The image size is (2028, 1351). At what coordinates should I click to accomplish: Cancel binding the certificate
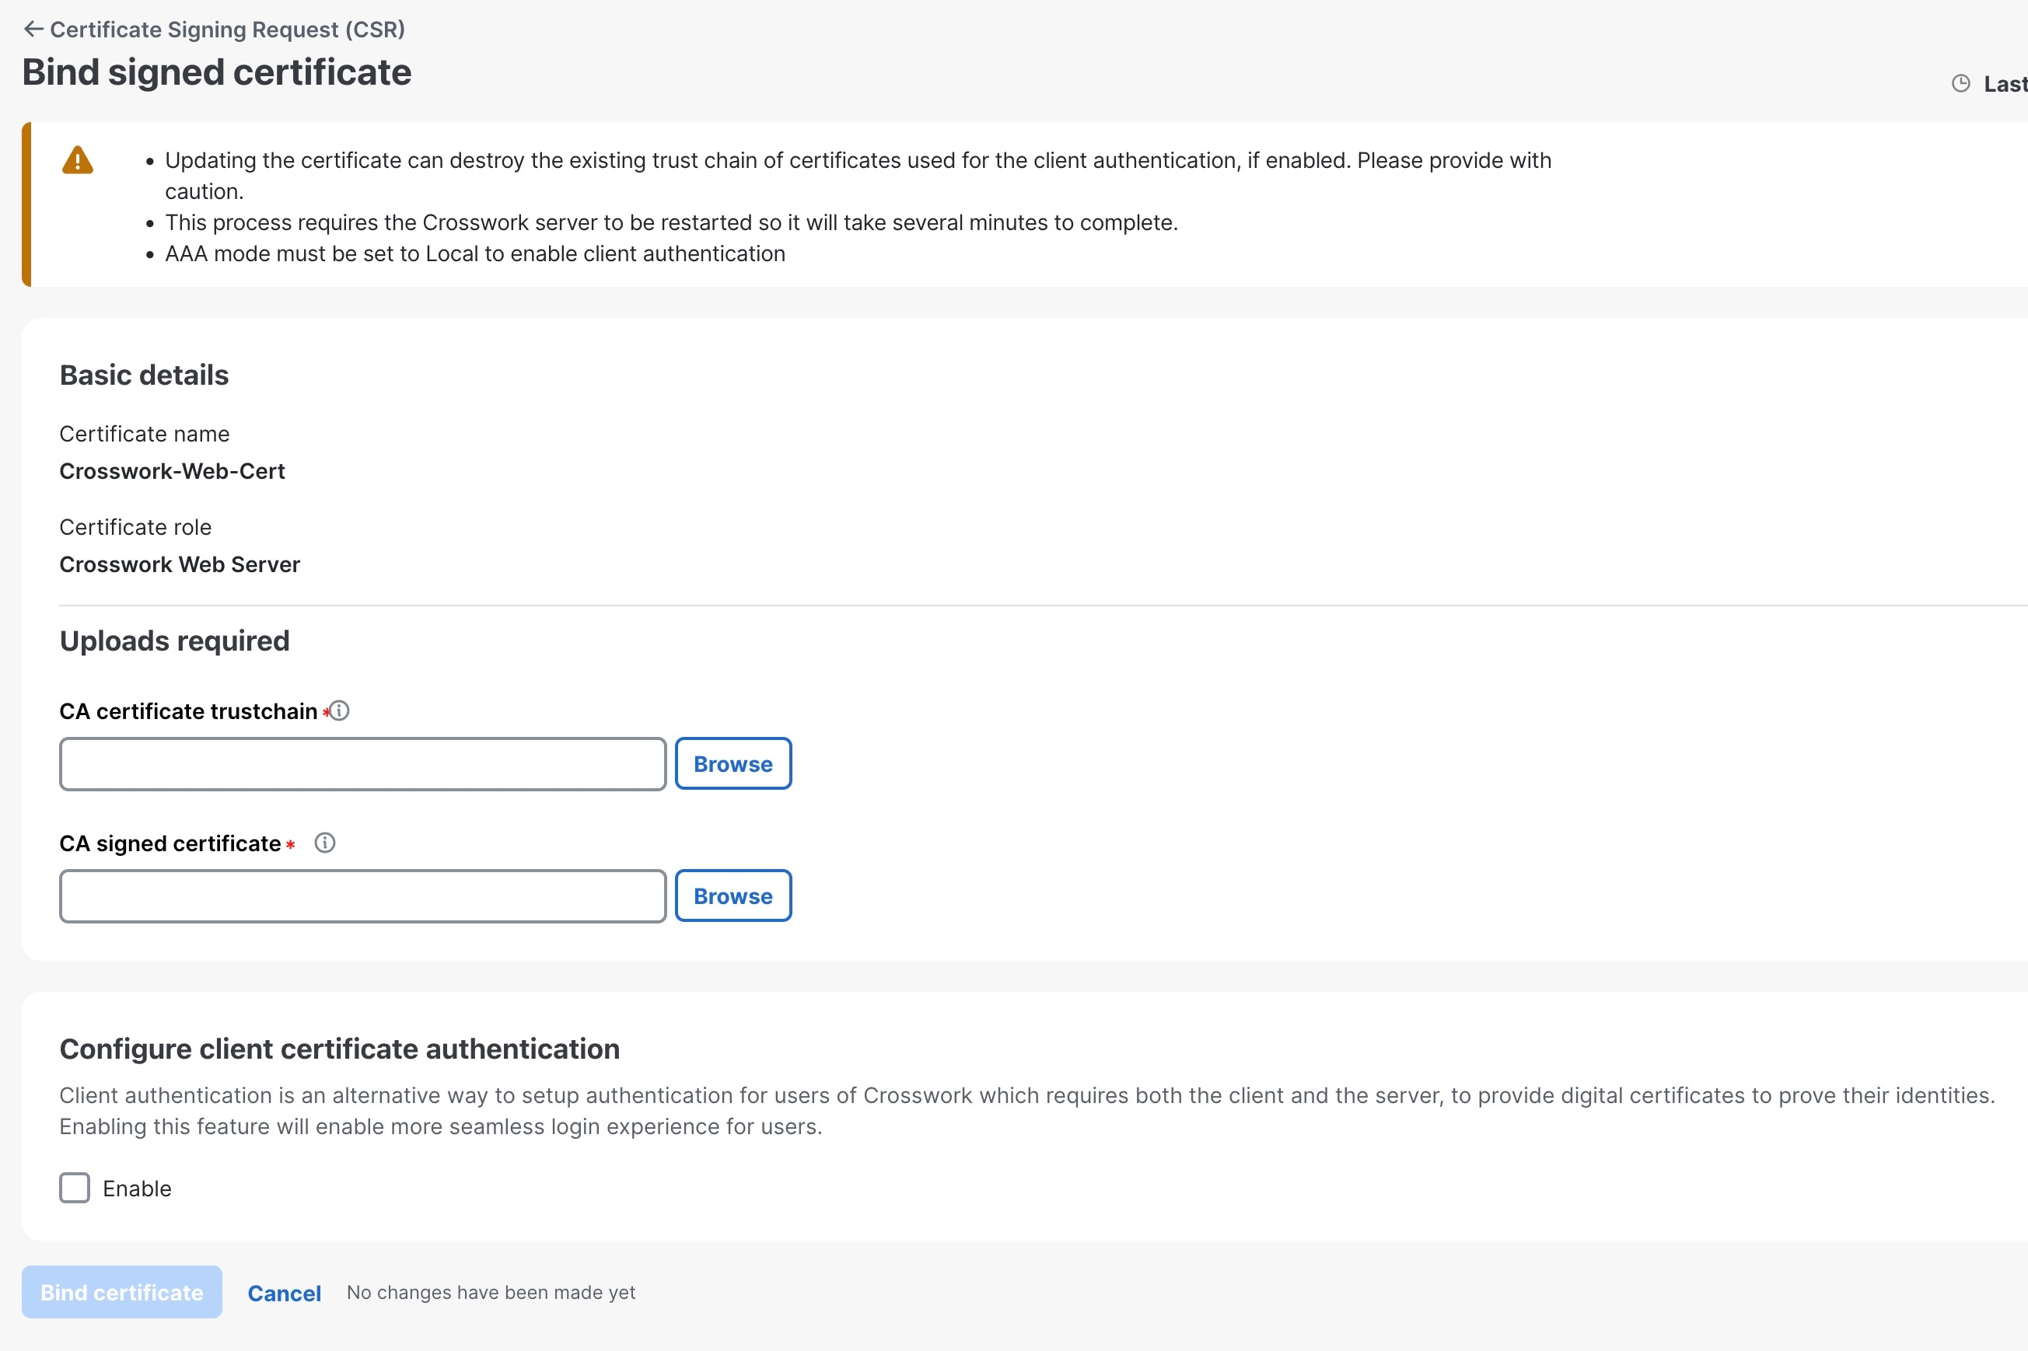point(285,1293)
